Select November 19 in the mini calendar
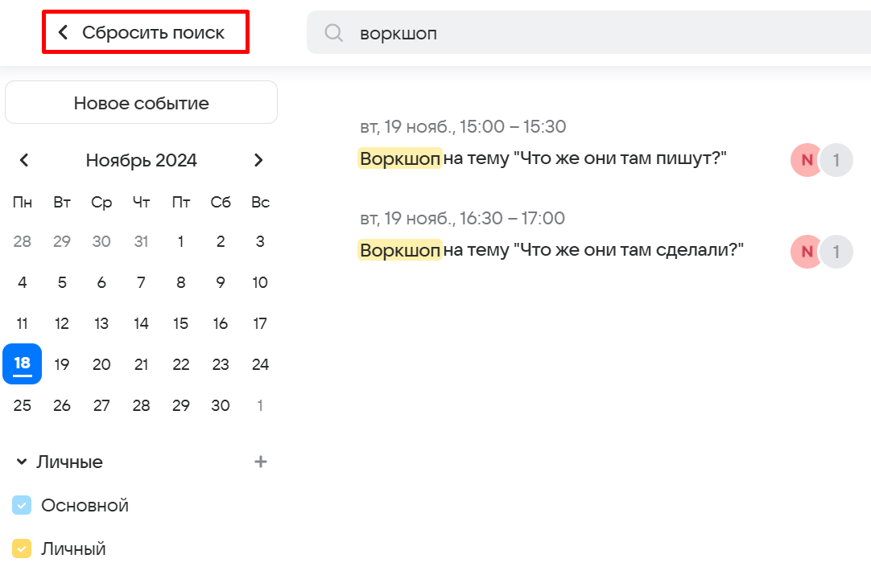Image resolution: width=871 pixels, height=575 pixels. pyautogui.click(x=62, y=364)
